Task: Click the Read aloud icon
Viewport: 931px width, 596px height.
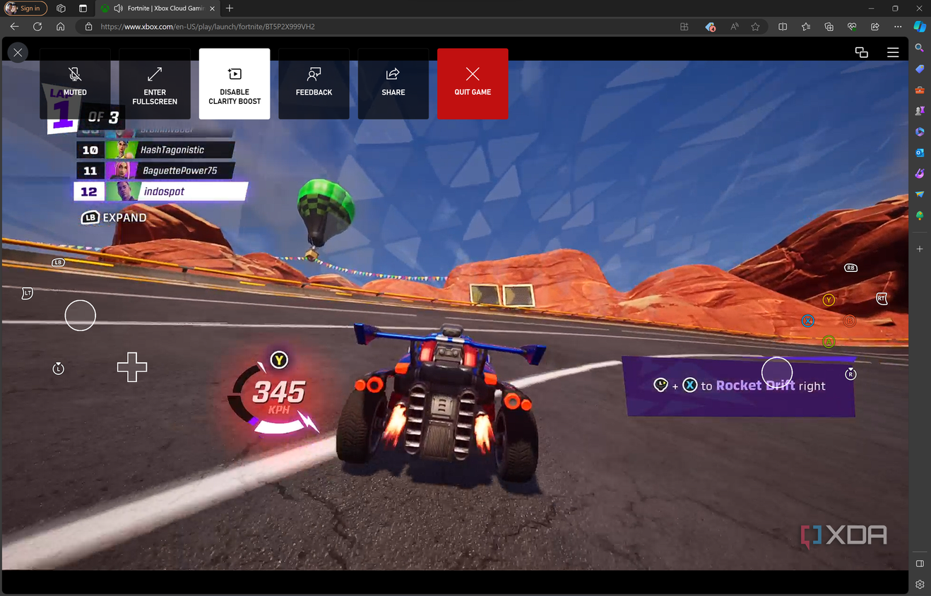Action: point(735,26)
